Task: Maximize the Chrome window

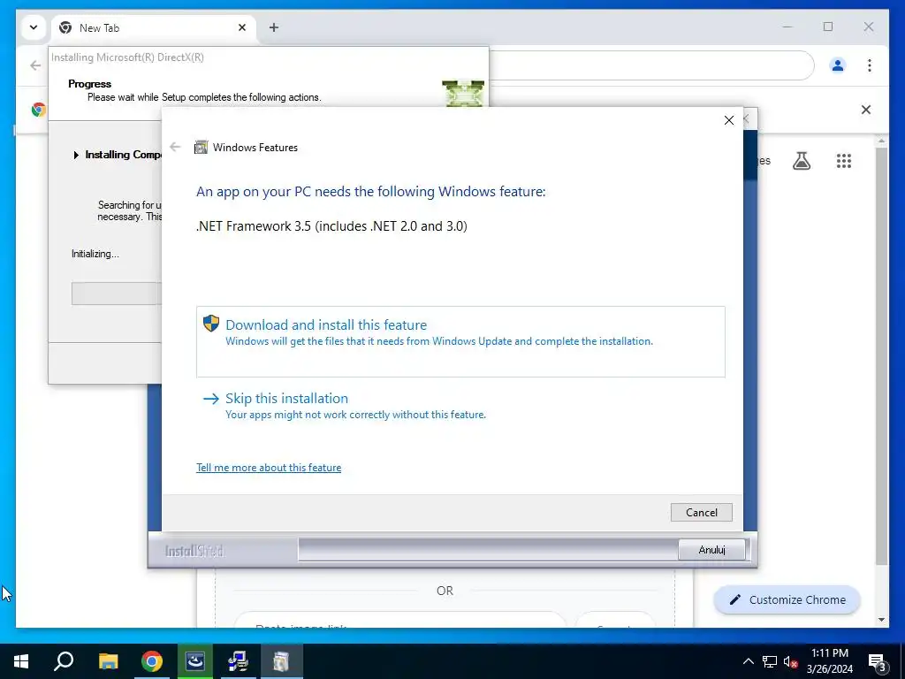Action: [827, 27]
